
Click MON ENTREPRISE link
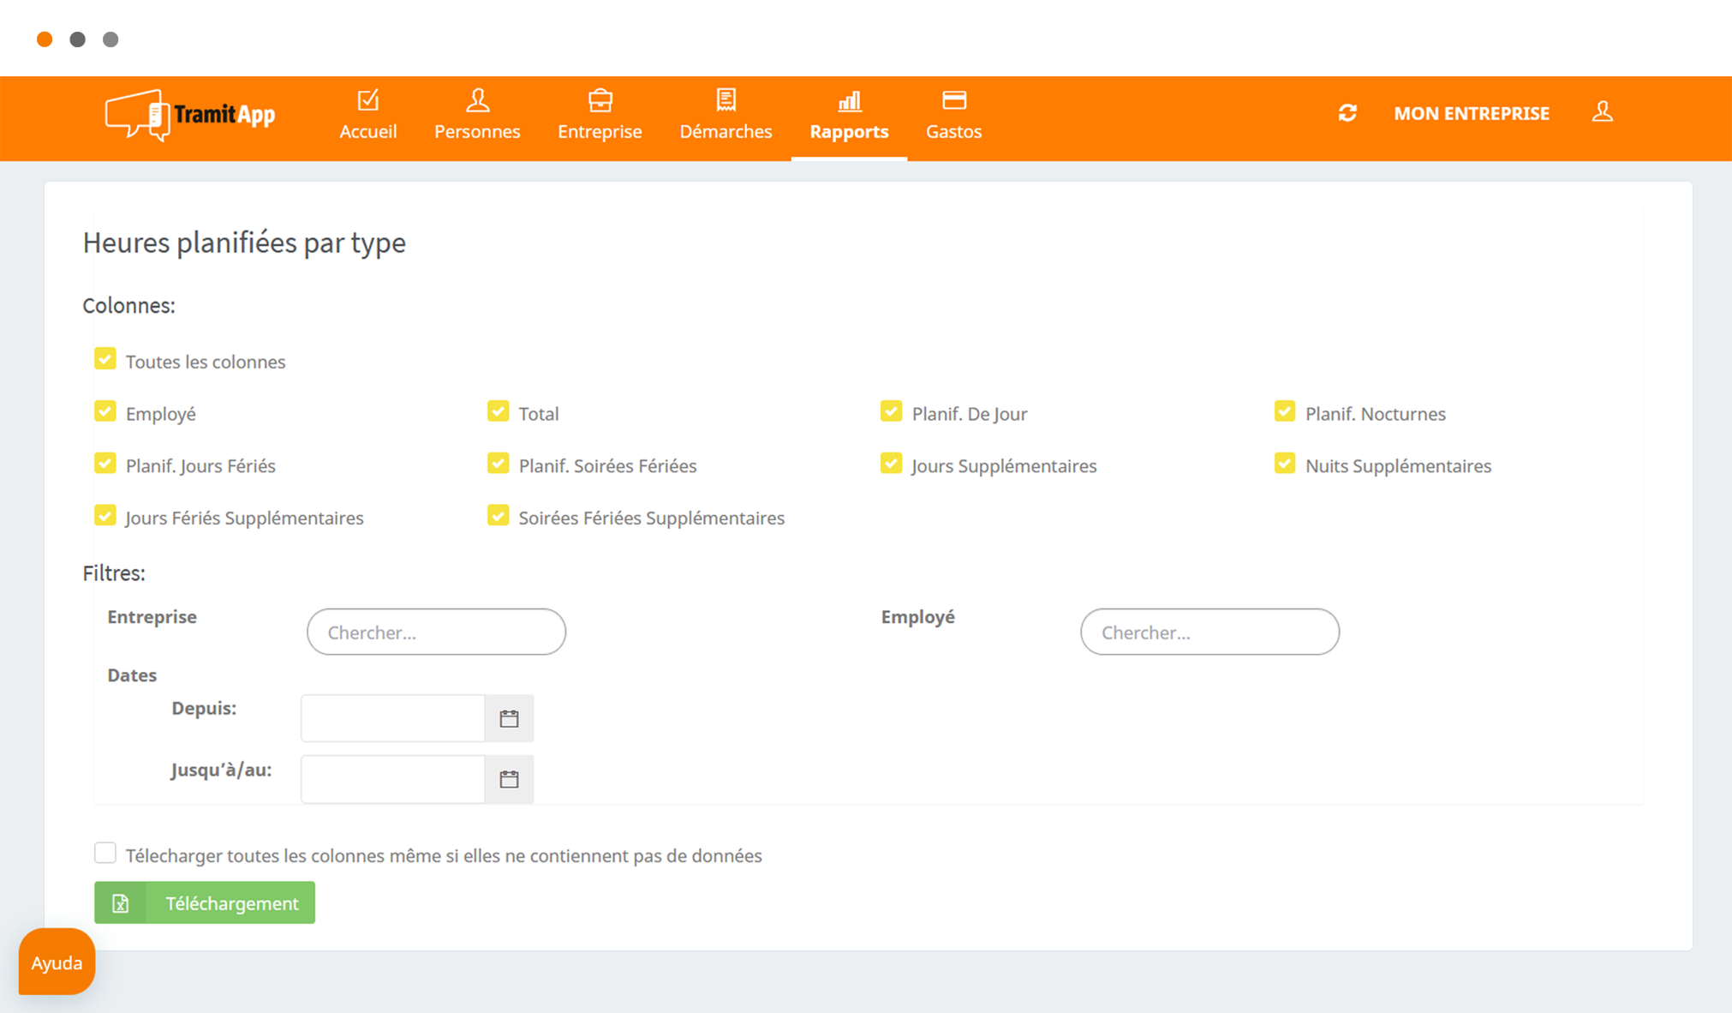[1471, 113]
